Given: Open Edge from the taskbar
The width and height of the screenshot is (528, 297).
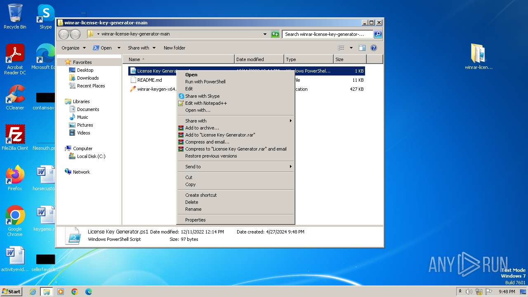Looking at the screenshot, I should pos(89,292).
